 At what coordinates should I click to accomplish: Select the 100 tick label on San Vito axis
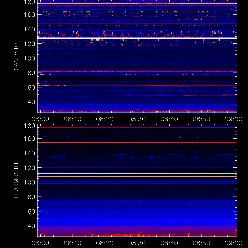tap(29, 58)
